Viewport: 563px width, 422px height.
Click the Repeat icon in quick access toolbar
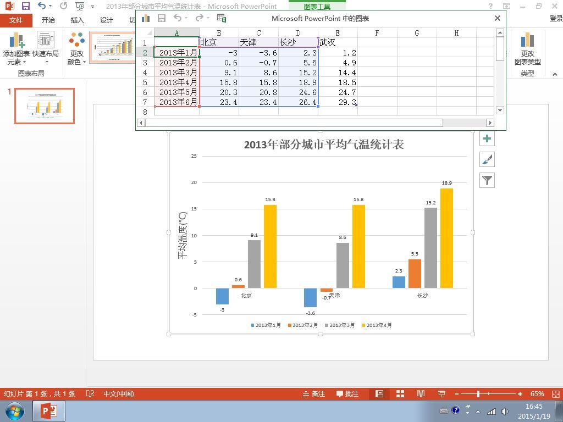click(x=64, y=5)
